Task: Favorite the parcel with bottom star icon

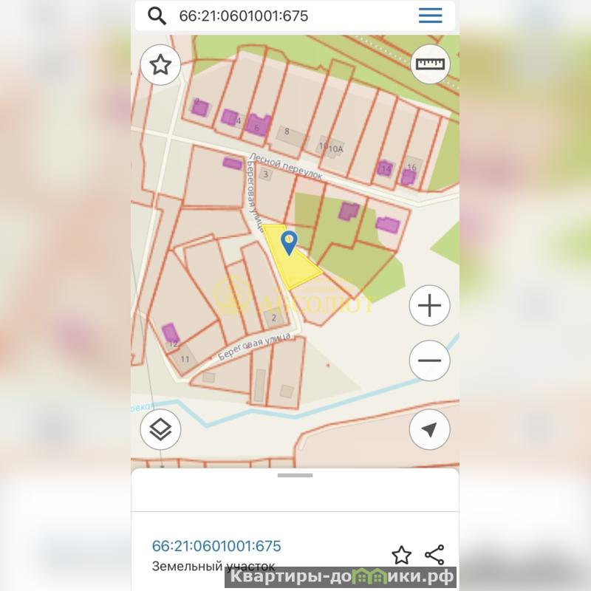Action: point(401,555)
